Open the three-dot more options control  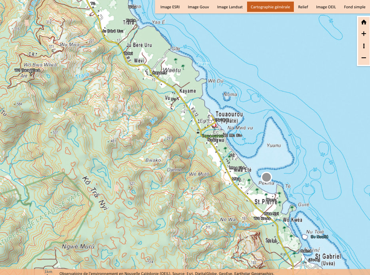coord(364,46)
